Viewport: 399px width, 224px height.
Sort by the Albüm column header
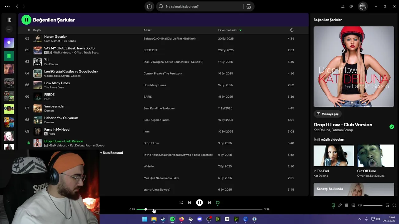coord(148,30)
